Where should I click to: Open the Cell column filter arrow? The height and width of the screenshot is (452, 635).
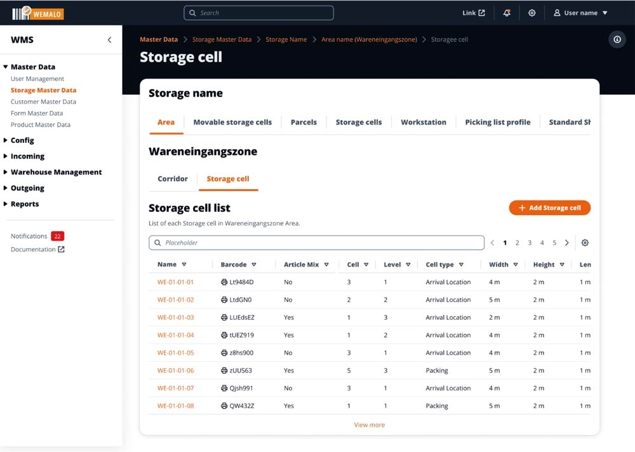[366, 265]
